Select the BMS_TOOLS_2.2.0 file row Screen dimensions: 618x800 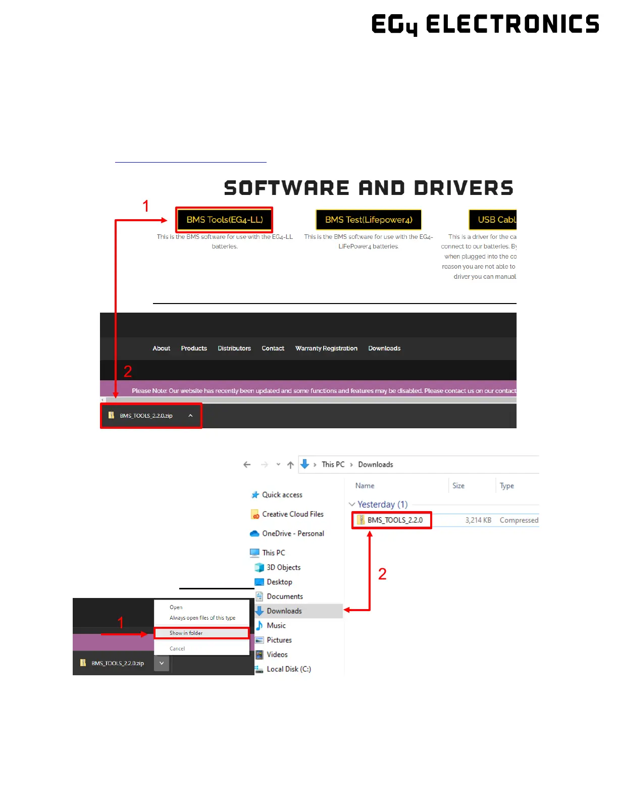[446, 520]
